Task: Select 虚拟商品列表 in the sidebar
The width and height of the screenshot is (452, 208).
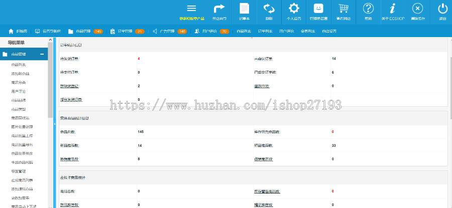Action: pos(22,180)
